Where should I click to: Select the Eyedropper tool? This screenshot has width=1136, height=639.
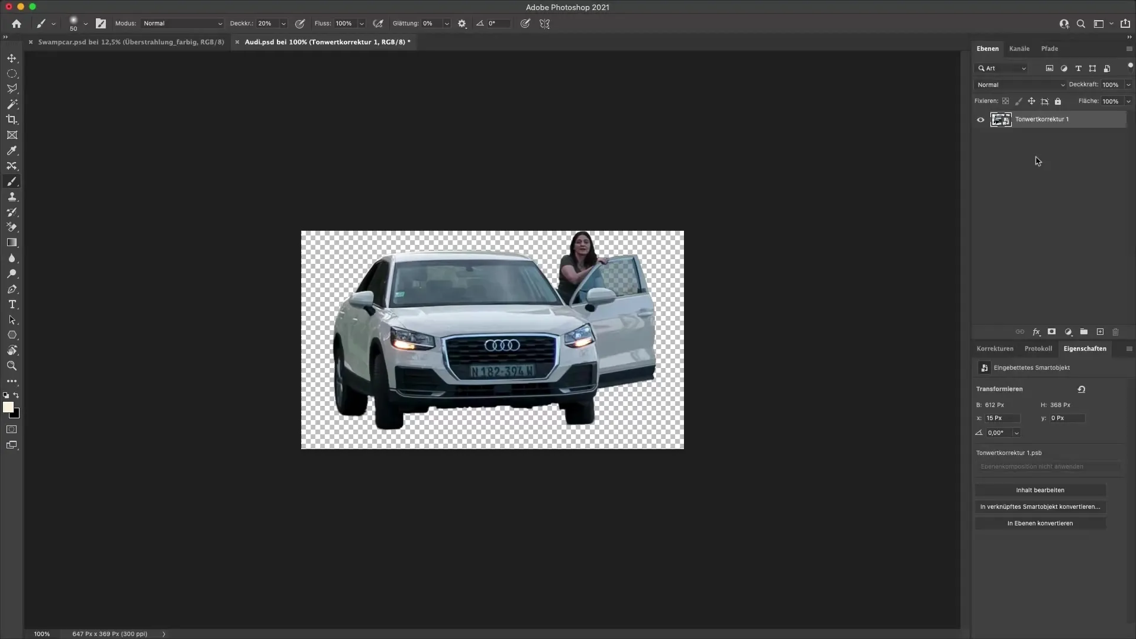[12, 151]
